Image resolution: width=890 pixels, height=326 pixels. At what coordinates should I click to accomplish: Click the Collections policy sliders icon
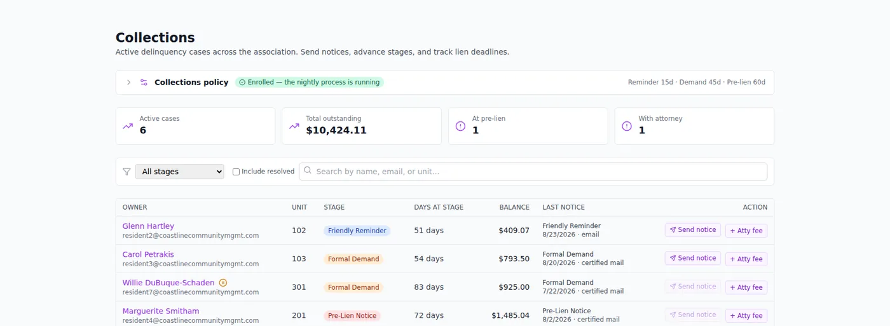tap(144, 83)
